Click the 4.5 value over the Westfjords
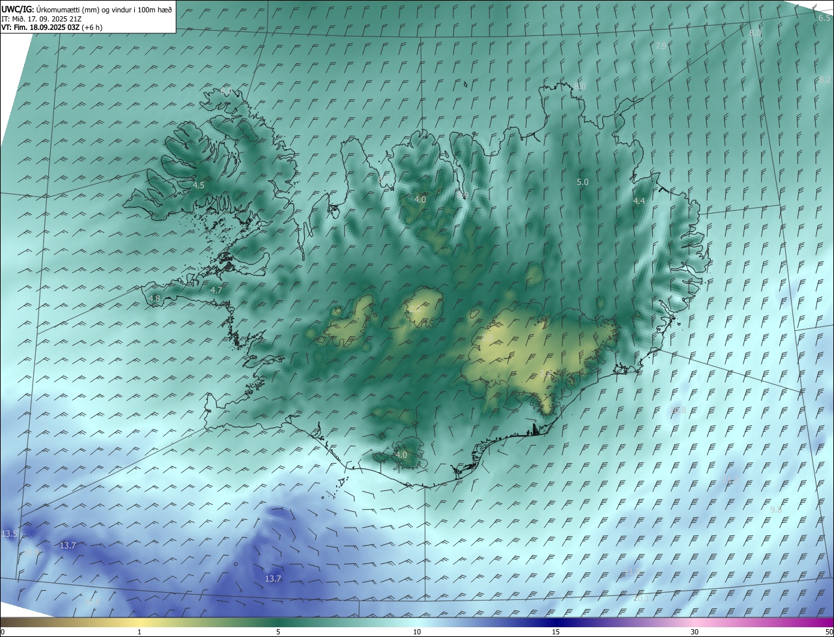The image size is (834, 637). [199, 186]
